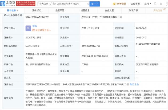Click approval date beside 核准日期
Viewport: 168px width, 110px height.
pos(142,38)
